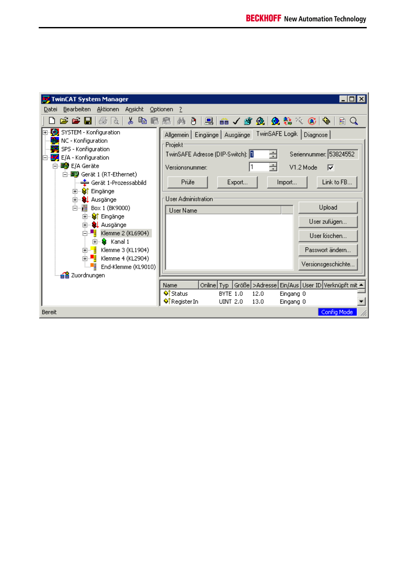415x588 pixels.
Task: Click the Zuordnungen mapping icon
Action: (65, 275)
